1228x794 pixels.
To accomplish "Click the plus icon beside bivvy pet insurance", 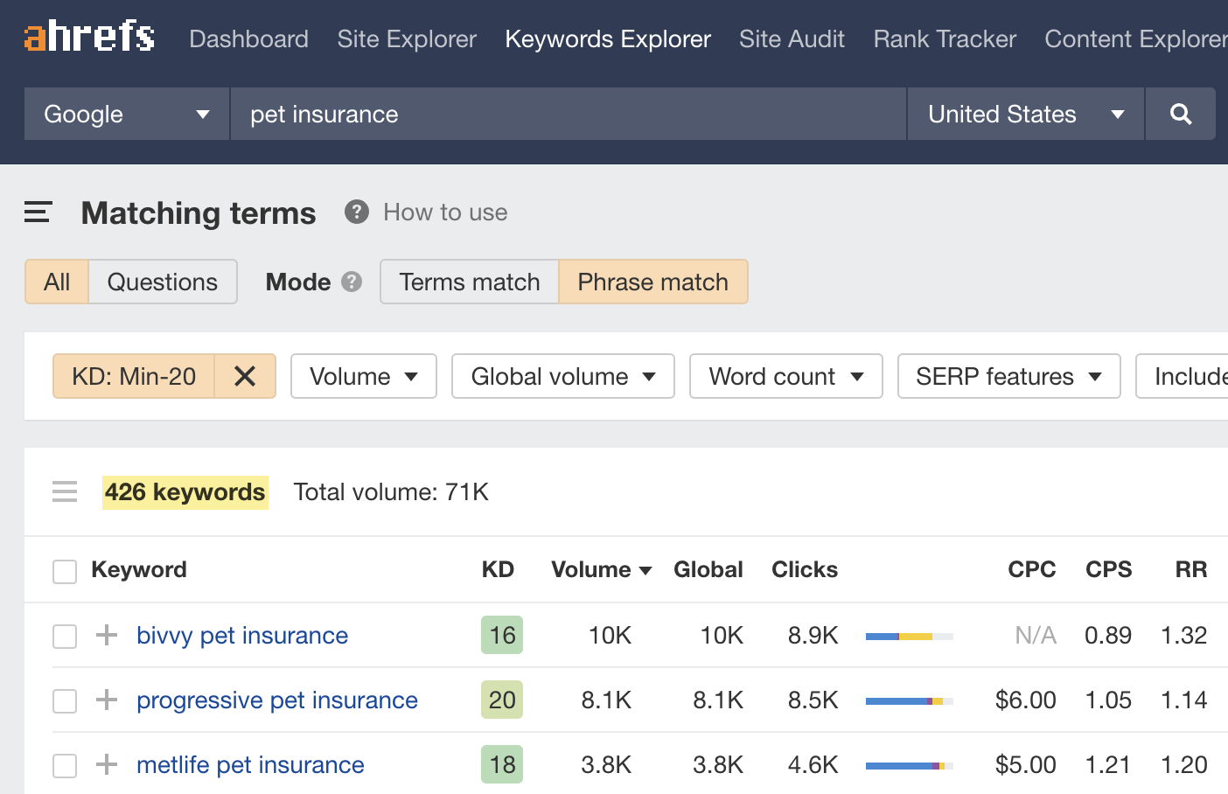I will 105,636.
